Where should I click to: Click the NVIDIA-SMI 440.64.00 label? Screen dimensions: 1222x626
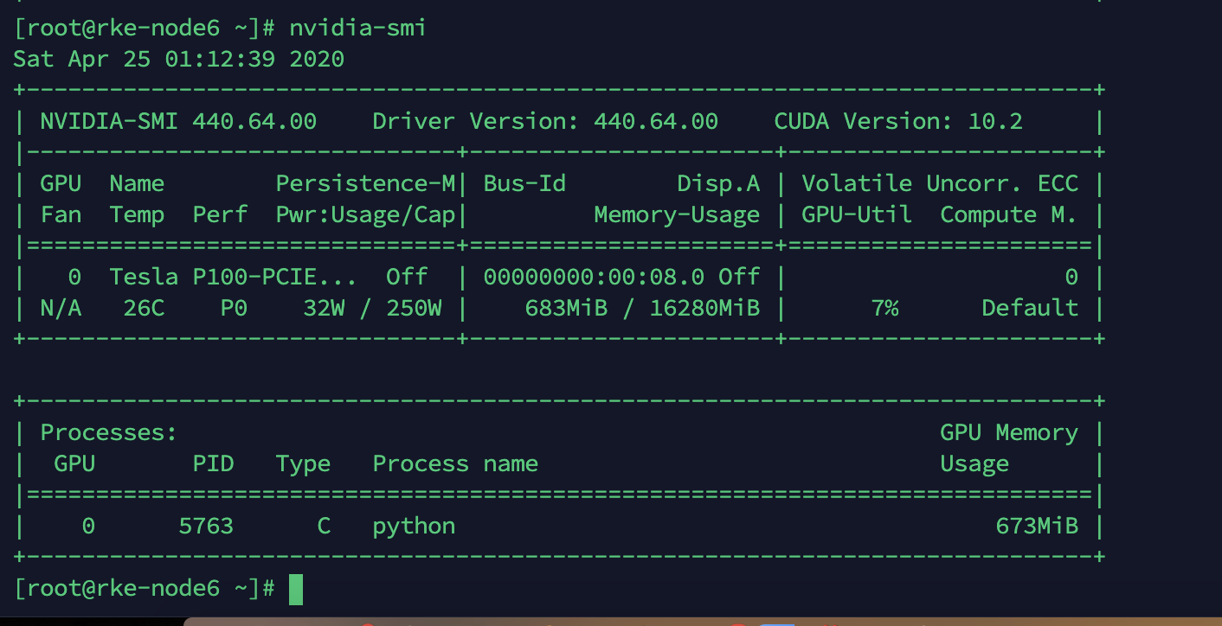pyautogui.click(x=178, y=121)
